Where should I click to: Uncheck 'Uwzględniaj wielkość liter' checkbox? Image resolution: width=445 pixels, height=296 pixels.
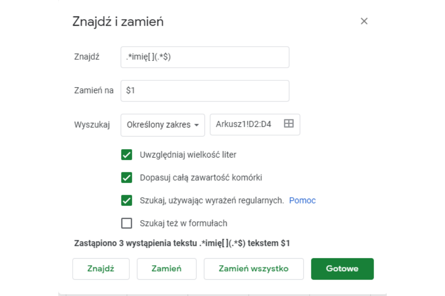coord(127,155)
